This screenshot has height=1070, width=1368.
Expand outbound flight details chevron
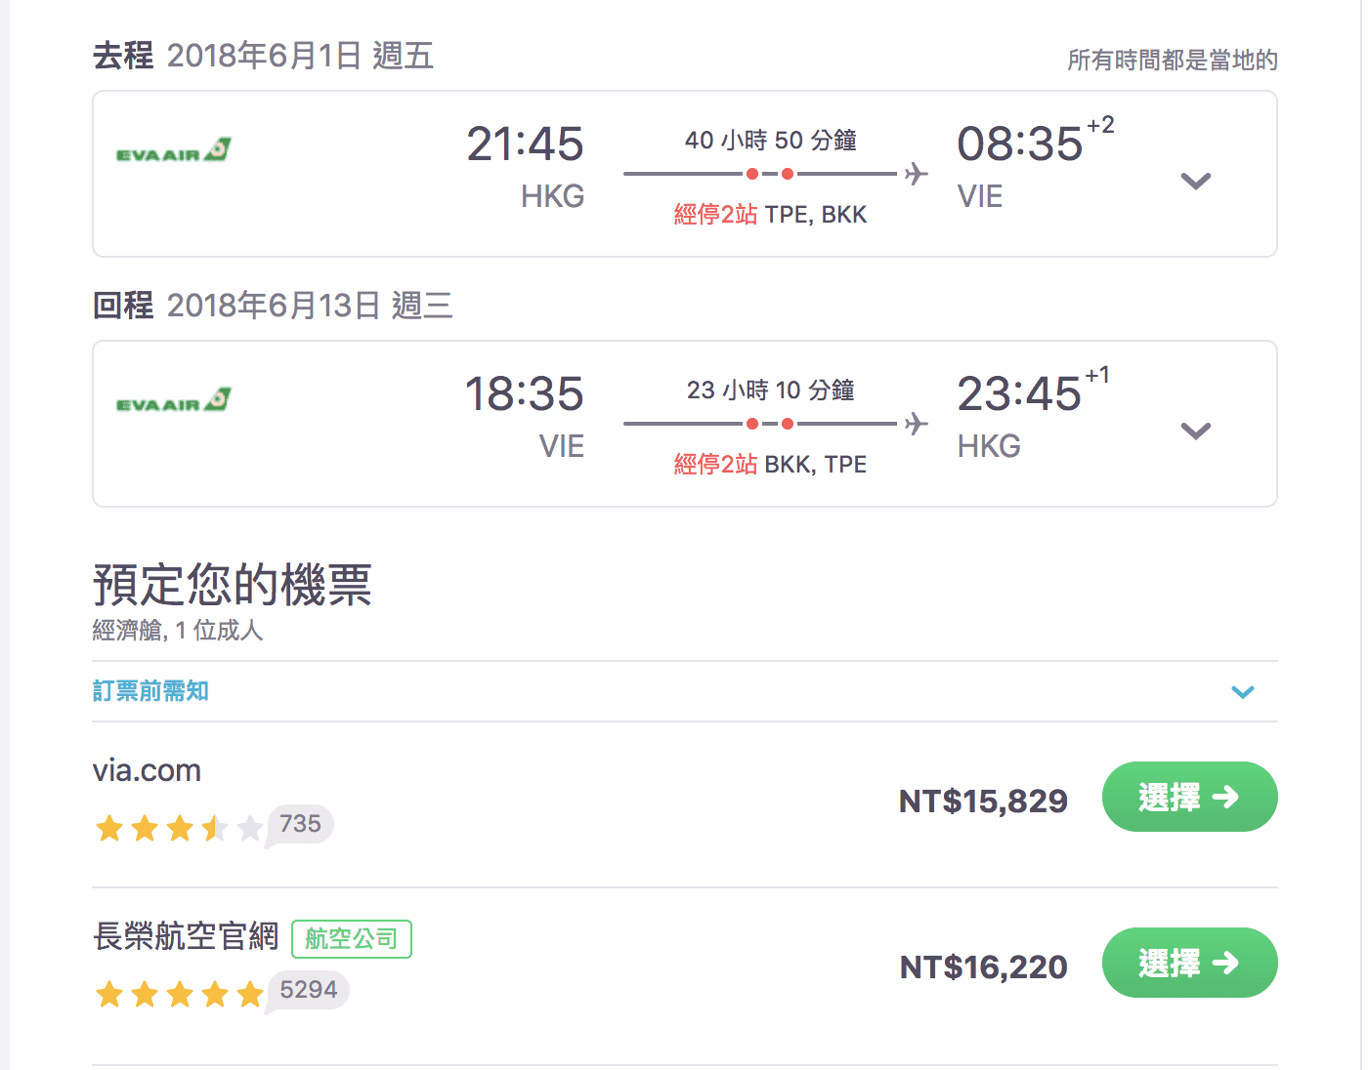tap(1195, 181)
